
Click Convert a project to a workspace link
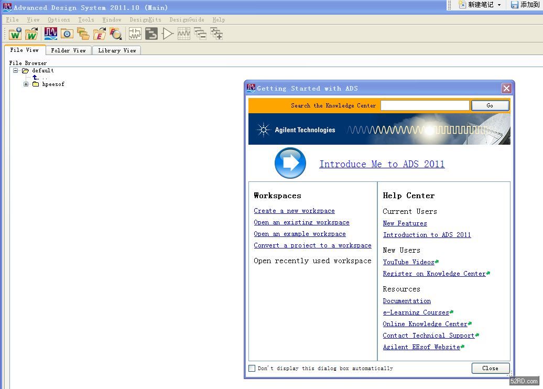313,245
